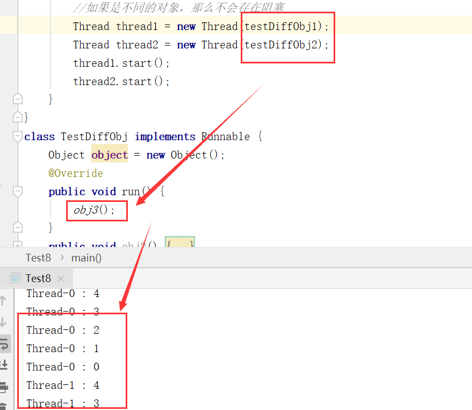Click the thread2.start() line
472x410 pixels.
pyautogui.click(x=121, y=82)
